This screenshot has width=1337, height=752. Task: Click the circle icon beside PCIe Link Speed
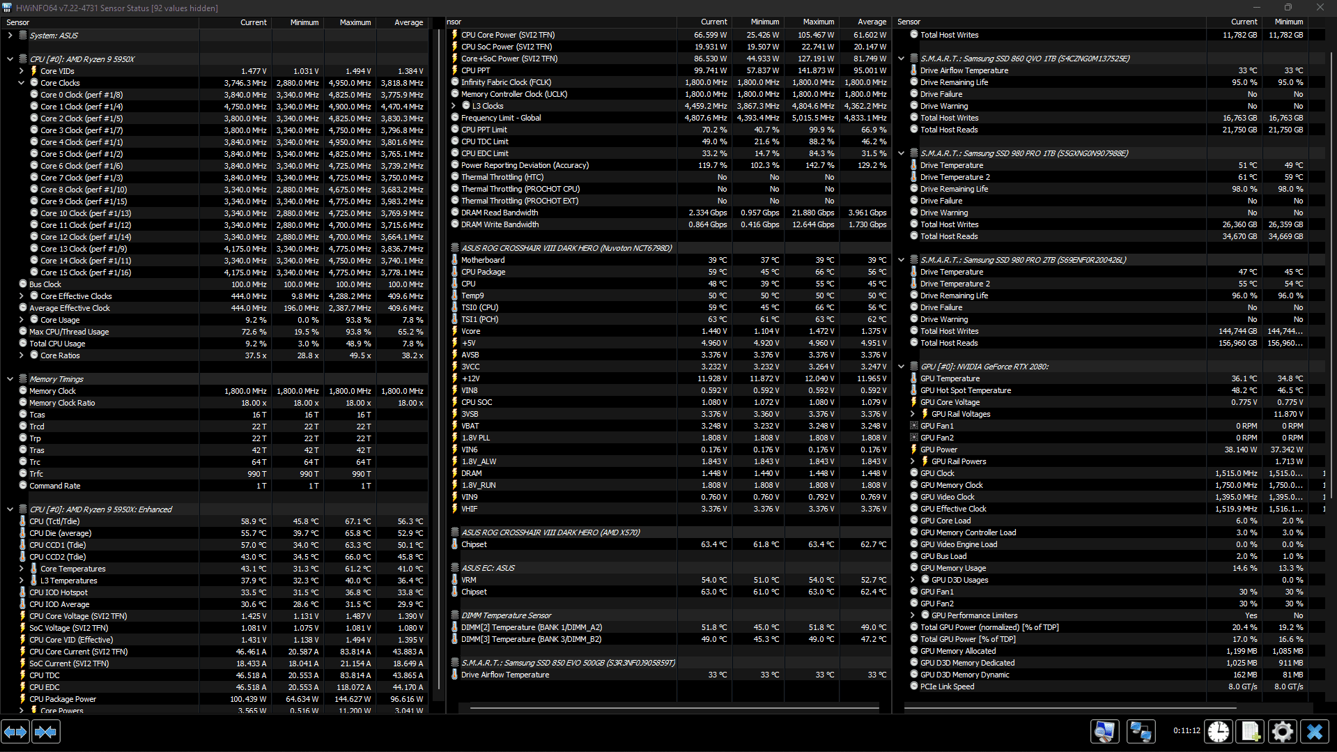[914, 686]
